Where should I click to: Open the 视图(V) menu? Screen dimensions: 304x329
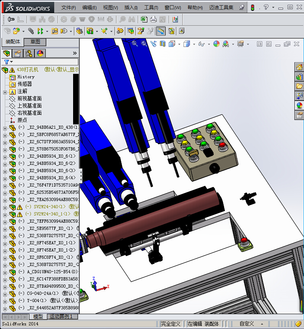point(110,8)
